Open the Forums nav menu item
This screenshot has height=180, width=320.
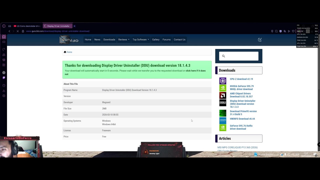[166, 39]
